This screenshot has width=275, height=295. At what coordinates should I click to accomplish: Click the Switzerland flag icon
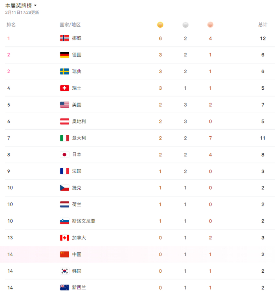64,88
